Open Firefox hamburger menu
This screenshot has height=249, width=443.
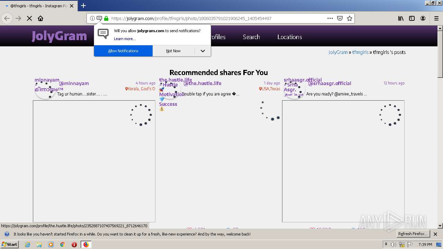point(436,18)
